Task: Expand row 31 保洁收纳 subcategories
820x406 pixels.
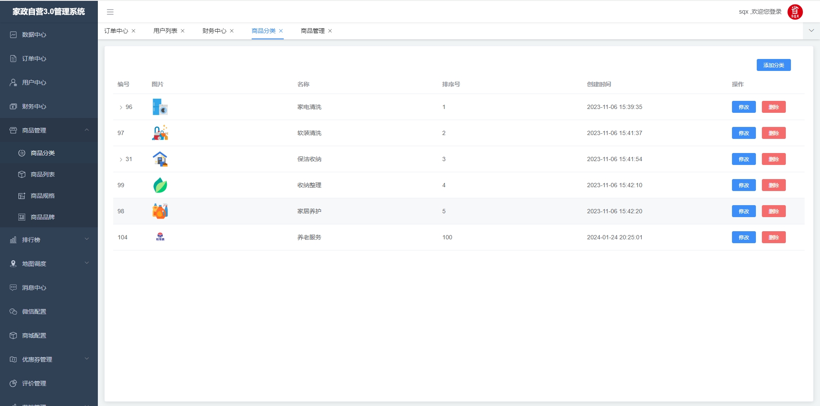Action: pos(121,159)
